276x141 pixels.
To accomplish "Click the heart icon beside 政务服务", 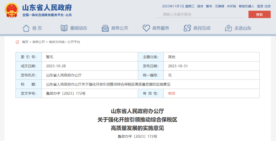I will coord(146,28).
